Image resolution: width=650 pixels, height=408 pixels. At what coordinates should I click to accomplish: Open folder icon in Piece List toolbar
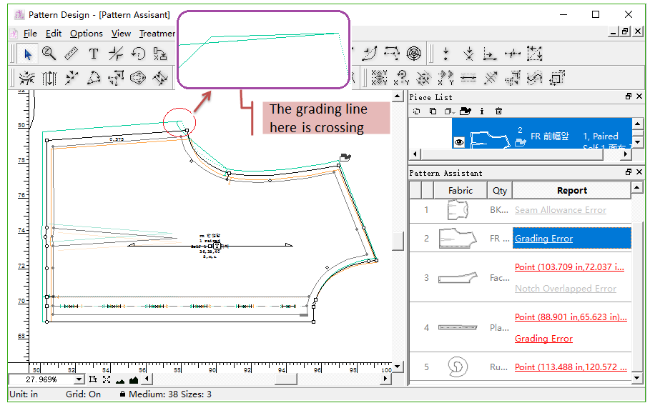[466, 111]
